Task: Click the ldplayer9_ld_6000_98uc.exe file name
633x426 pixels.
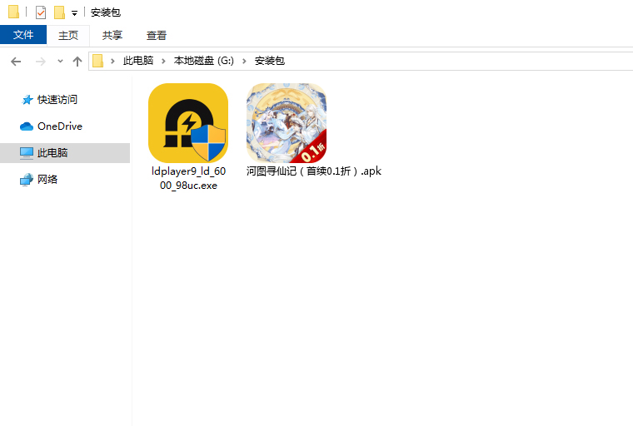Action: pos(188,178)
